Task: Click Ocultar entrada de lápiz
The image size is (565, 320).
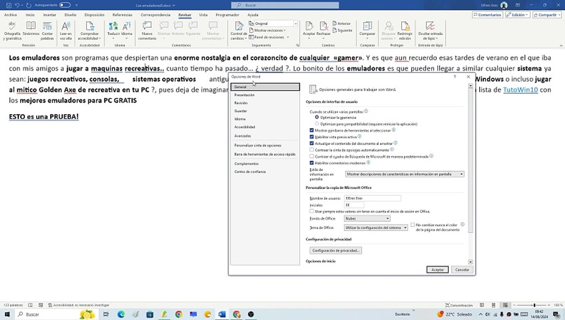Action: 430,30
